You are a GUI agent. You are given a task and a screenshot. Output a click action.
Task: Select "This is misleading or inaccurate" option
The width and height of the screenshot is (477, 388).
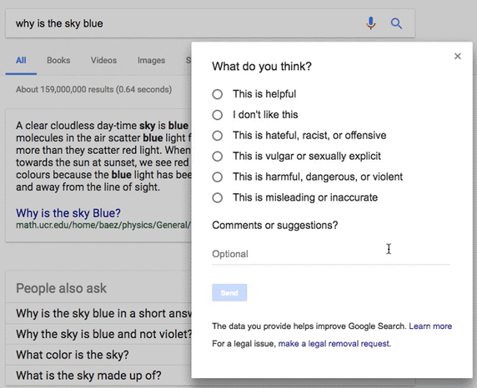[217, 198]
